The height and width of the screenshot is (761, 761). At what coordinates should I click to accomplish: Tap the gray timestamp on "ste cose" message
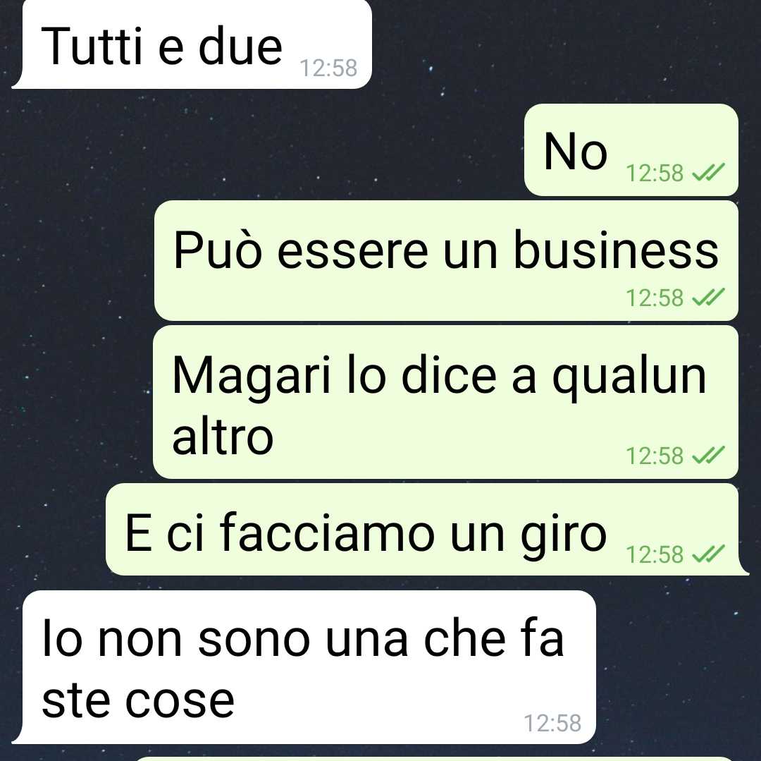click(553, 723)
